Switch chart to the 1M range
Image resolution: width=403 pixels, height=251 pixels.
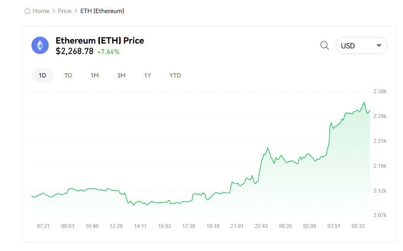95,75
